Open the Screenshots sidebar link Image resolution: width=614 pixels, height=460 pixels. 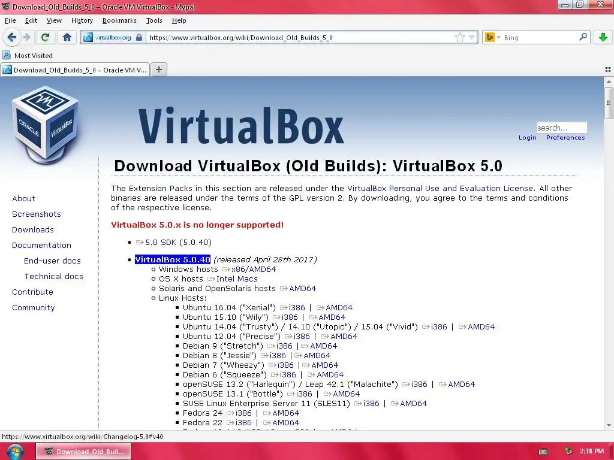37,214
